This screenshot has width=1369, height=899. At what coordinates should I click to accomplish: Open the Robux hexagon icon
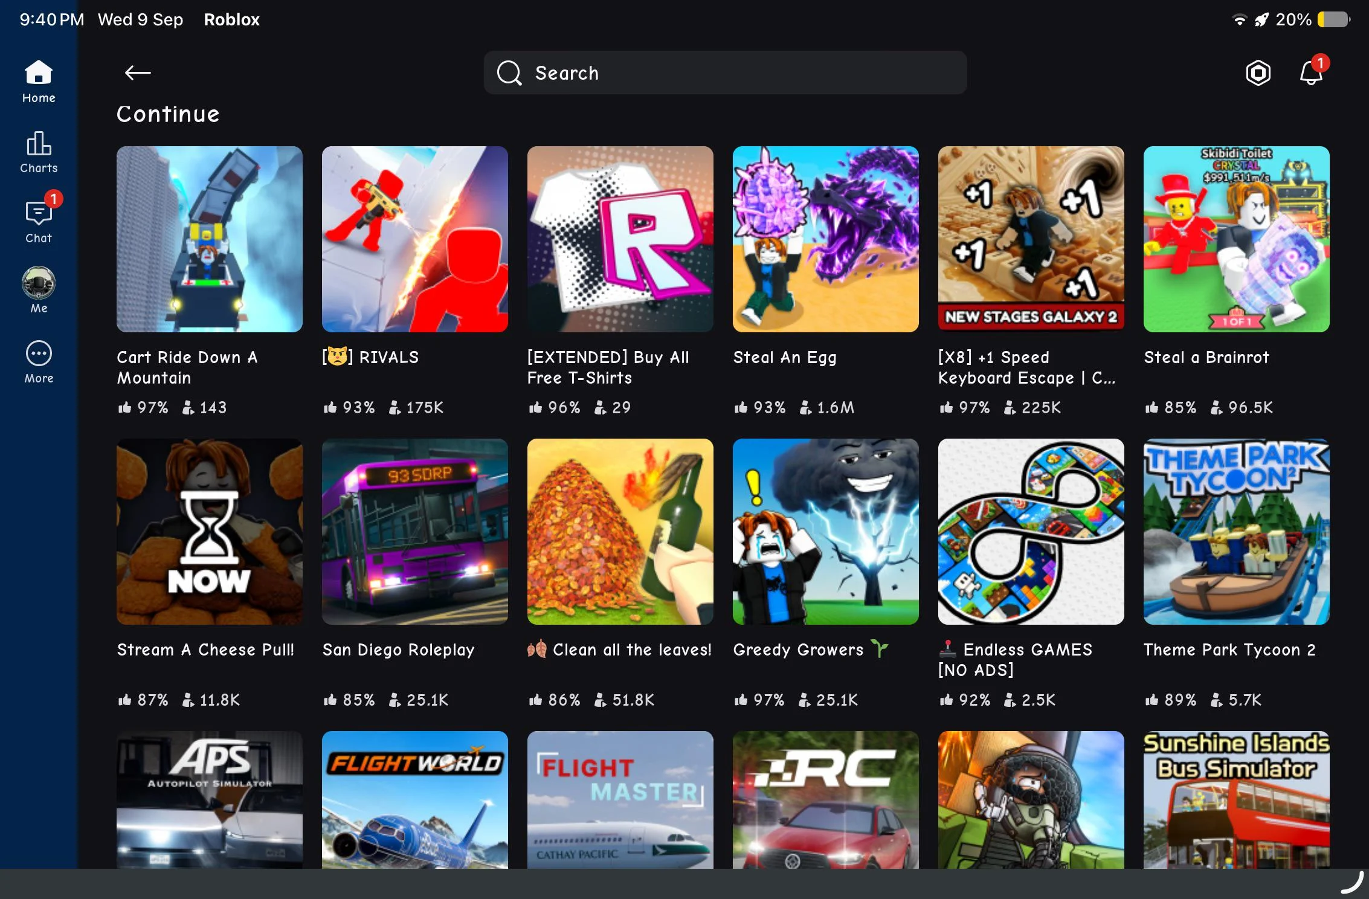[1258, 73]
